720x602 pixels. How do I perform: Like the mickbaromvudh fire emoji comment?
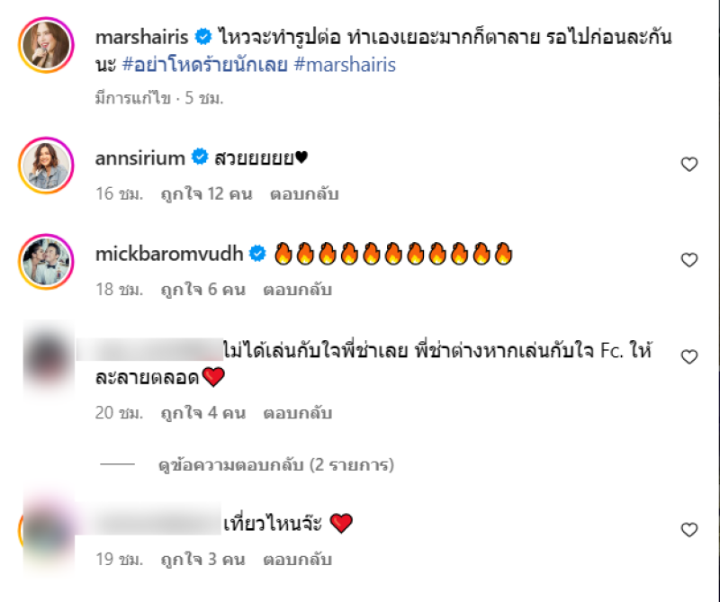[688, 260]
